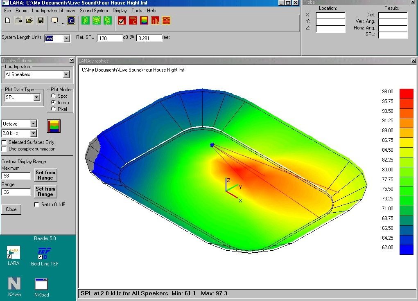Open the Sound System menu
This screenshot has height=301, width=418.
pos(94,11)
